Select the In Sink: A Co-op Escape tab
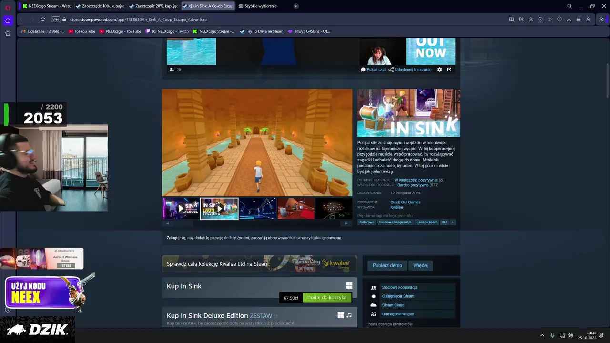Image resolution: width=610 pixels, height=343 pixels. (x=208, y=6)
